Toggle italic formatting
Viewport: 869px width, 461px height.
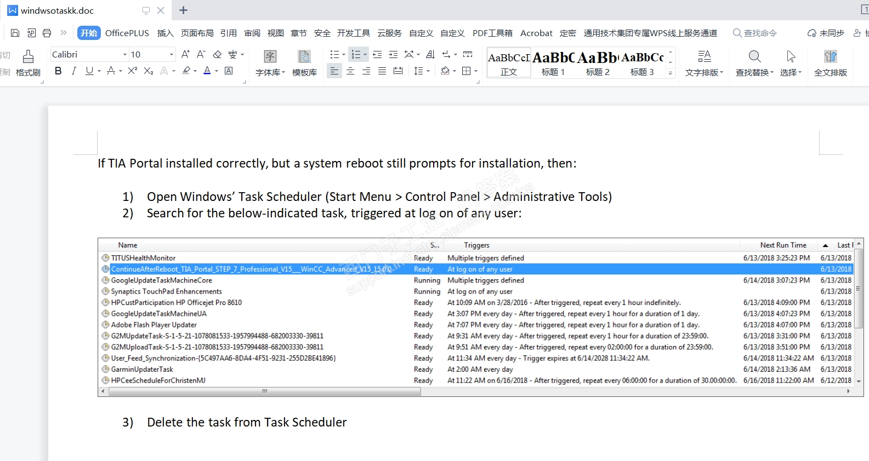[x=74, y=71]
